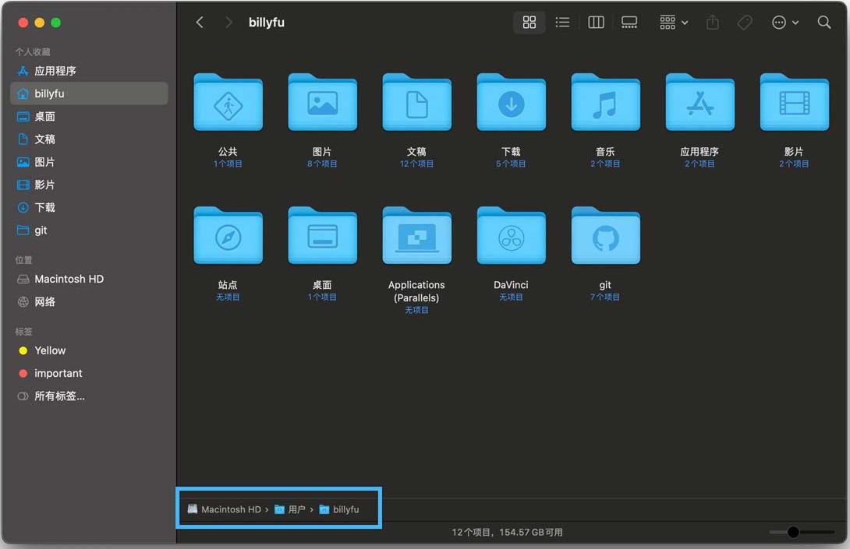Adjust the icon size slider
Screen dimensions: 850x549
pyautogui.click(x=793, y=532)
